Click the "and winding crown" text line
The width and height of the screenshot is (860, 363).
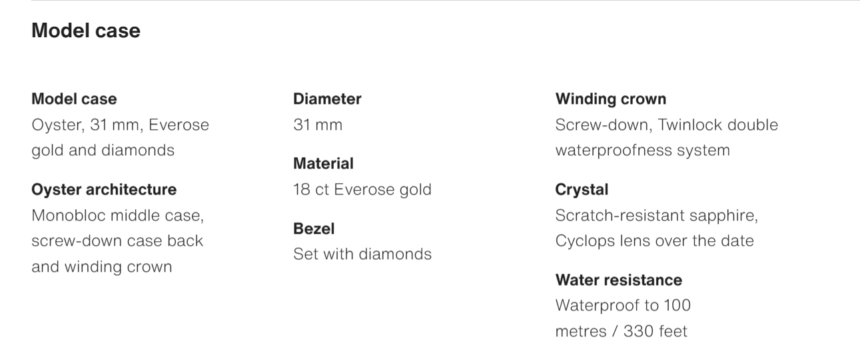pyautogui.click(x=101, y=267)
